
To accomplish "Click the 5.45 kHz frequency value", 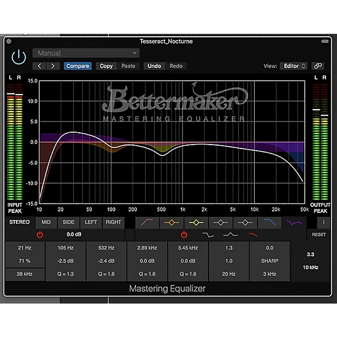I will [x=188, y=248].
